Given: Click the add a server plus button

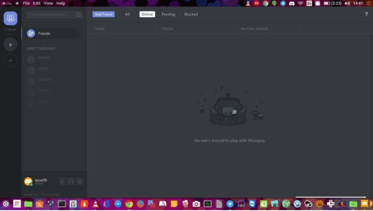Looking at the screenshot, I should (x=10, y=60).
